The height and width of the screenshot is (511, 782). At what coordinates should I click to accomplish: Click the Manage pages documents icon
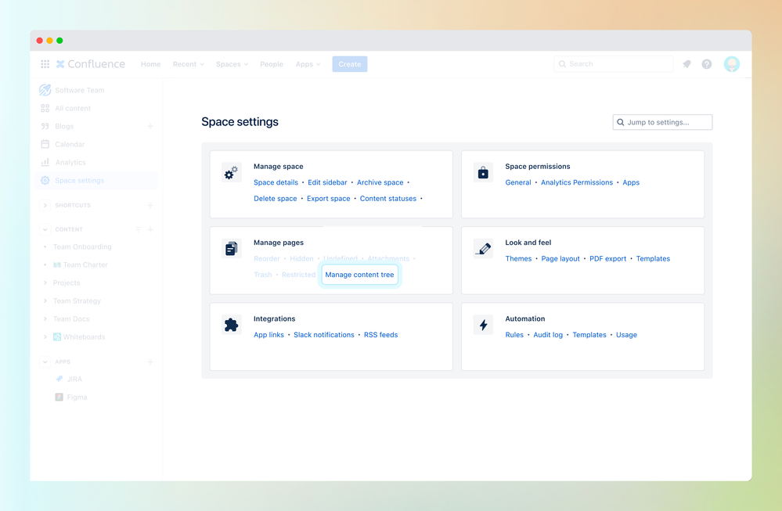point(232,248)
